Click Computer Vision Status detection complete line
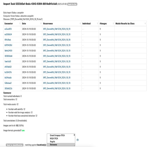The height and width of the screenshot is (147, 155). [19, 16]
